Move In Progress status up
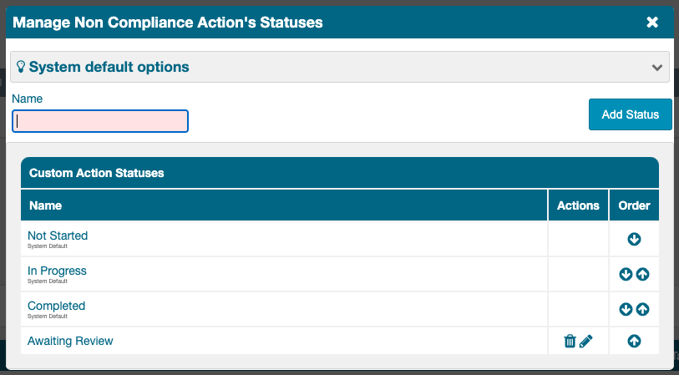679x375 pixels. tap(642, 274)
